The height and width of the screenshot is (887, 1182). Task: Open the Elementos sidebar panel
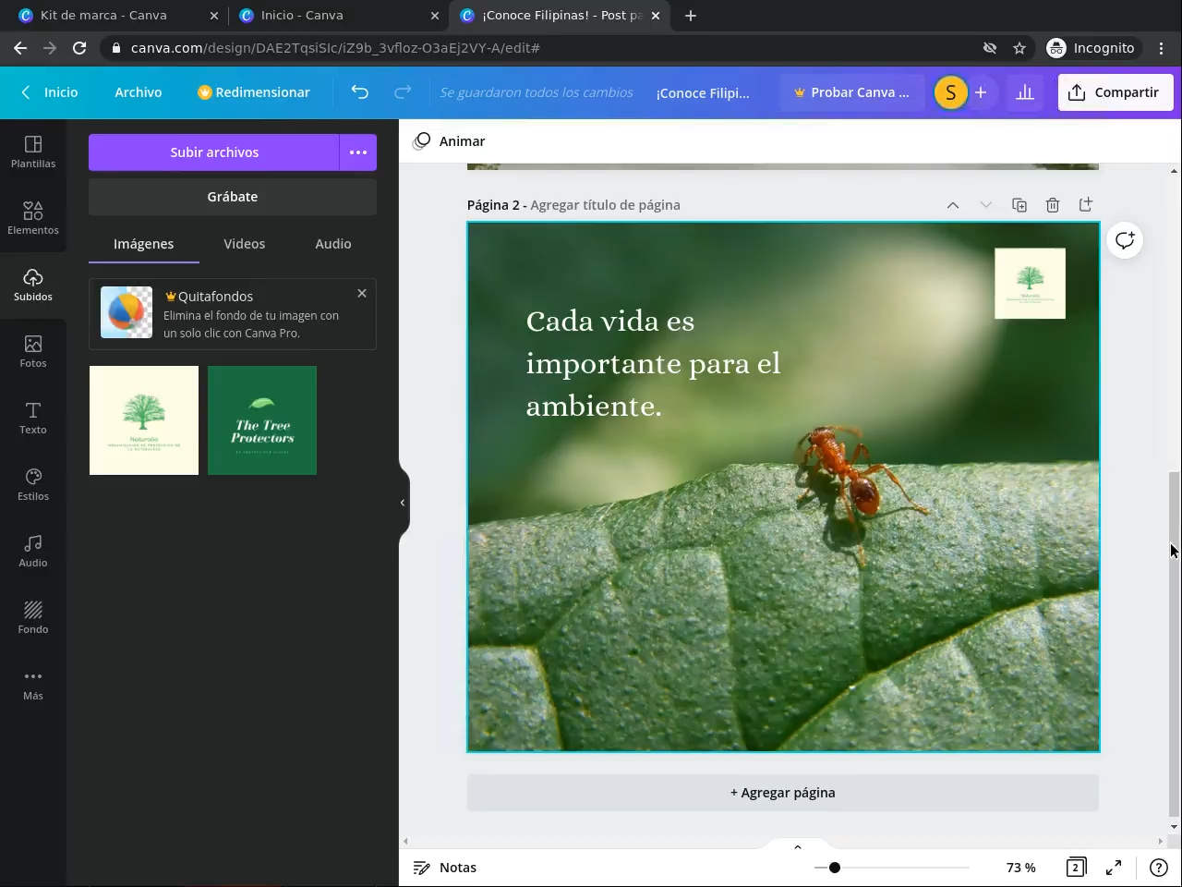[x=33, y=218]
